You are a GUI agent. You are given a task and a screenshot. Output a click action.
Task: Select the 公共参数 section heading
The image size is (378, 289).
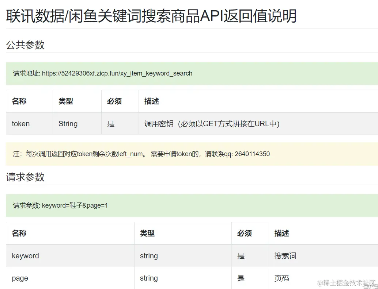pyautogui.click(x=25, y=45)
